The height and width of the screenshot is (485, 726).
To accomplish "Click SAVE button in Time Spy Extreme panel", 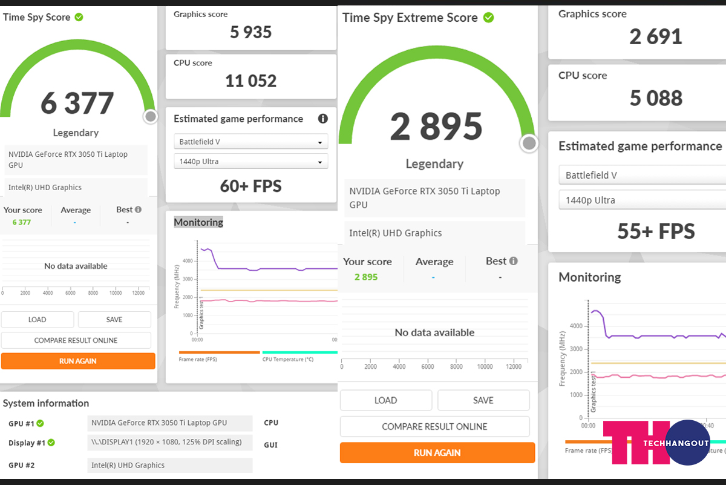I will (483, 400).
